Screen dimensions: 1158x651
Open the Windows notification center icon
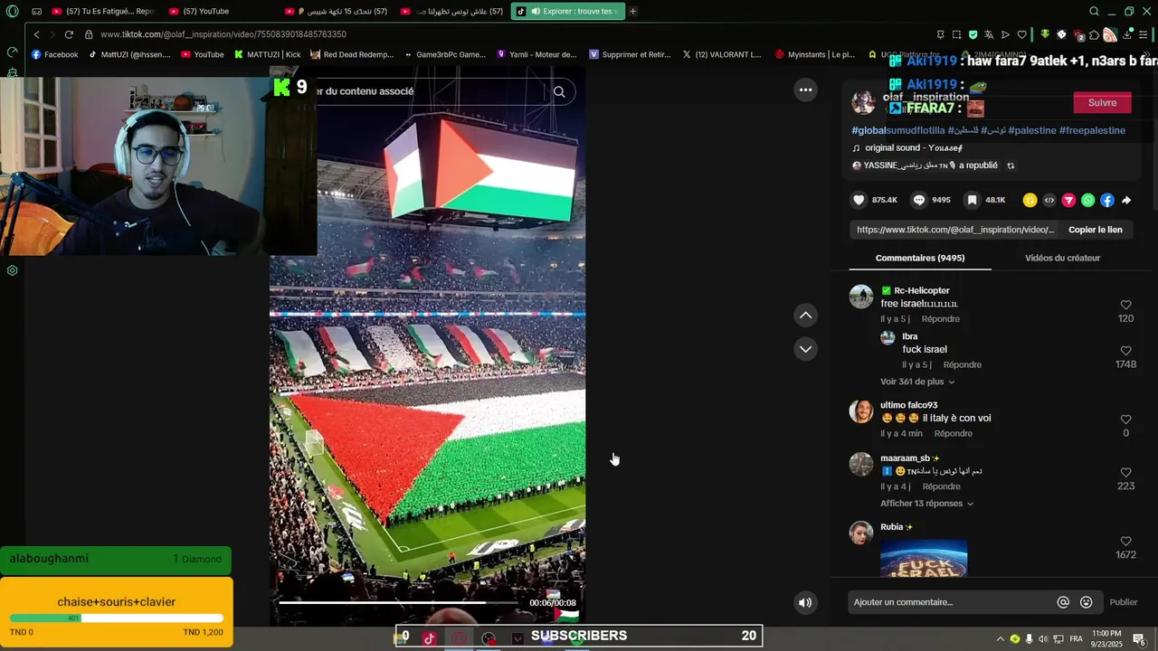tap(1138, 639)
